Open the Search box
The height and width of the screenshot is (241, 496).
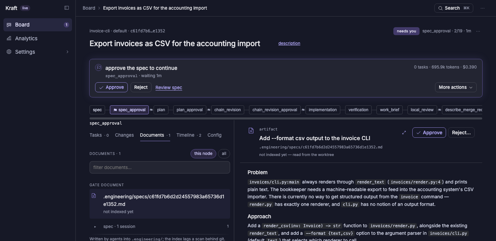coord(454,8)
